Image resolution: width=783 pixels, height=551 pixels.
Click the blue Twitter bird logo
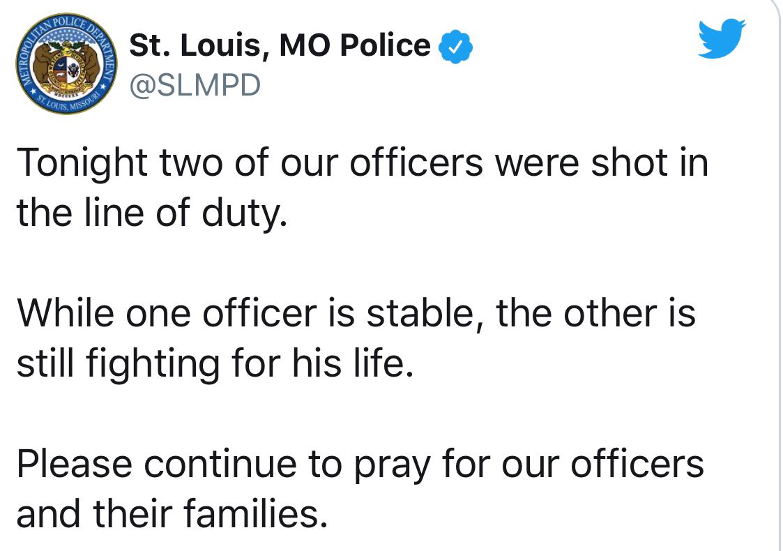click(722, 38)
